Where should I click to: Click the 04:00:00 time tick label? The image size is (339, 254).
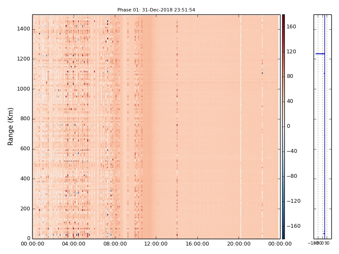73,244
